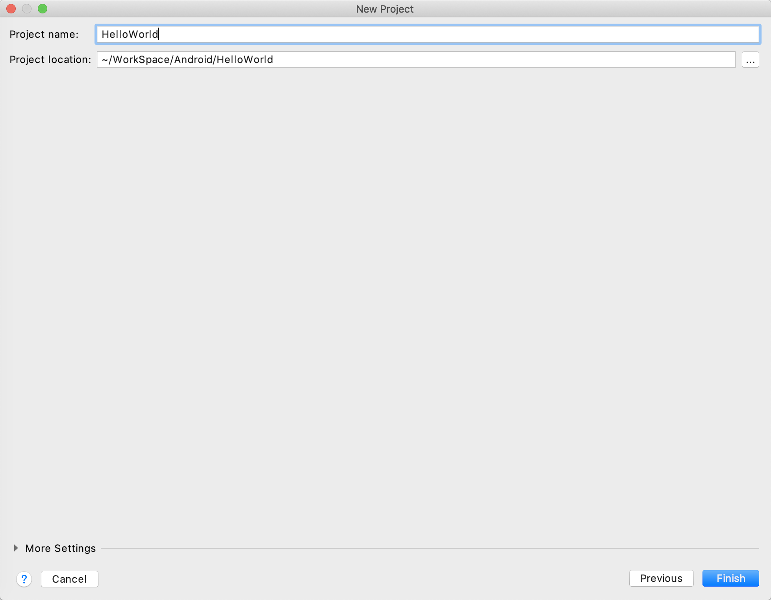The image size is (771, 600).
Task: Click the gray minimize window button
Action: point(27,9)
